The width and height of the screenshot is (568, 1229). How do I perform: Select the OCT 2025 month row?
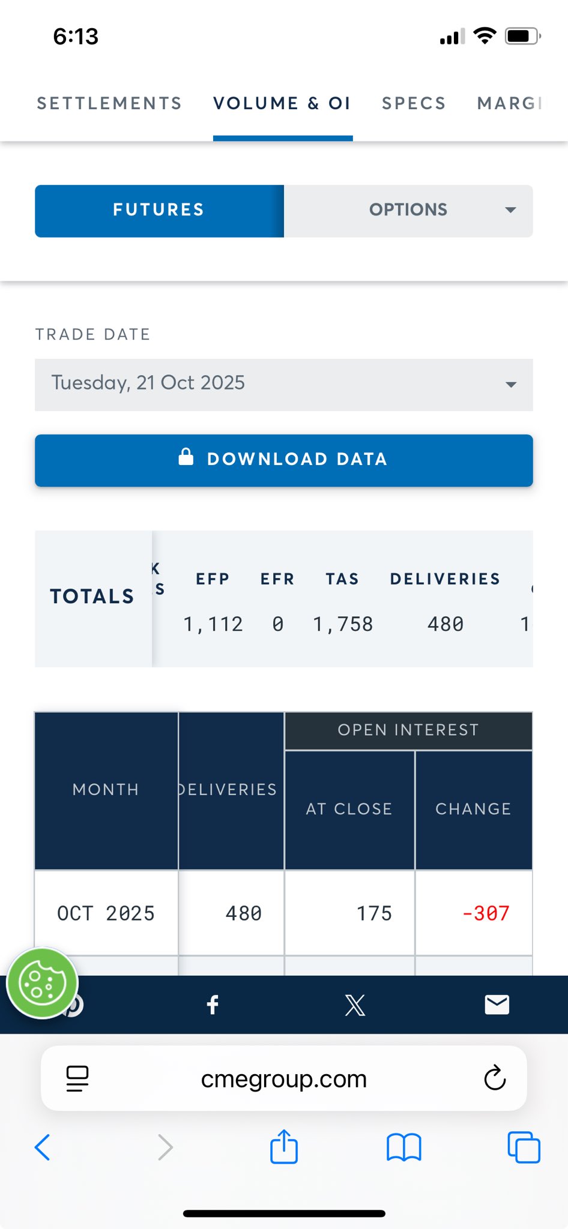point(106,913)
